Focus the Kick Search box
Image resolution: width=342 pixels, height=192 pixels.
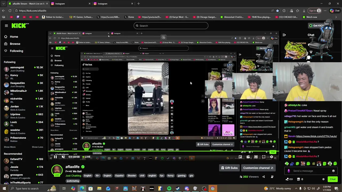[171, 26]
